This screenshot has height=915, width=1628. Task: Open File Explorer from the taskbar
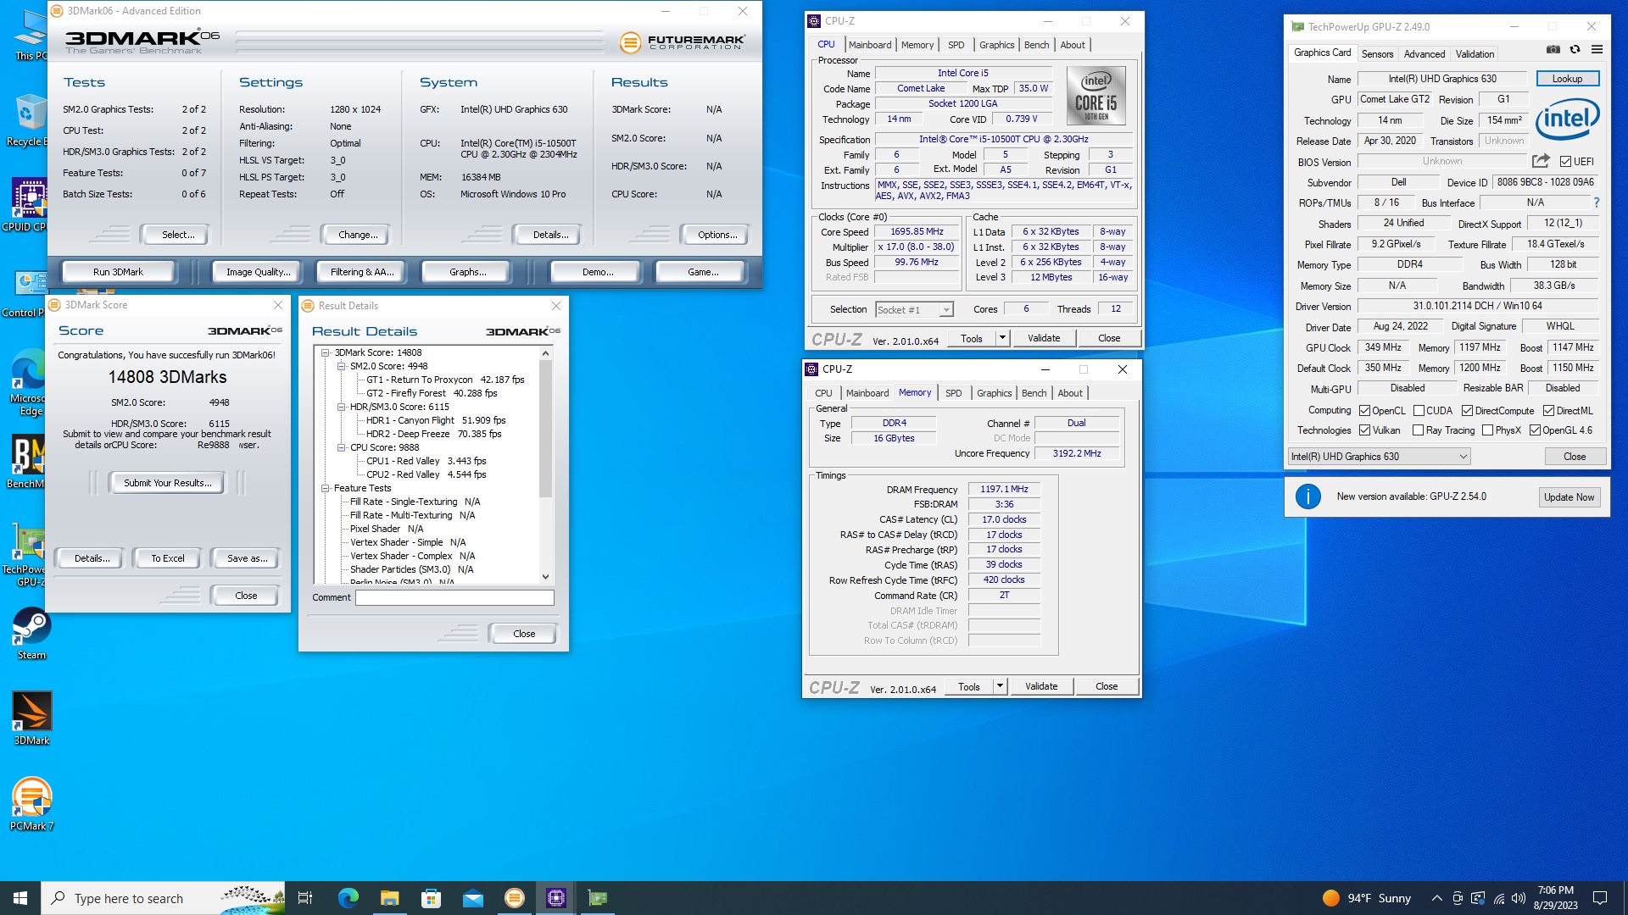coord(389,898)
